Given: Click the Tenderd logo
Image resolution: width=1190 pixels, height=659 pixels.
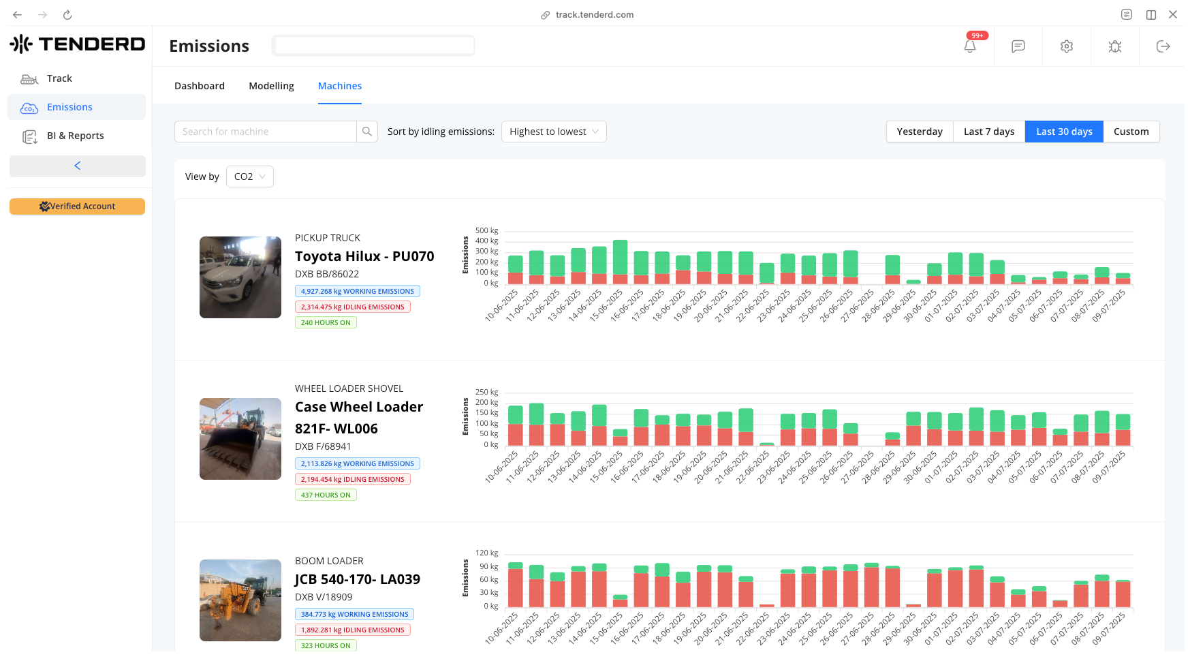Looking at the screenshot, I should click(78, 44).
